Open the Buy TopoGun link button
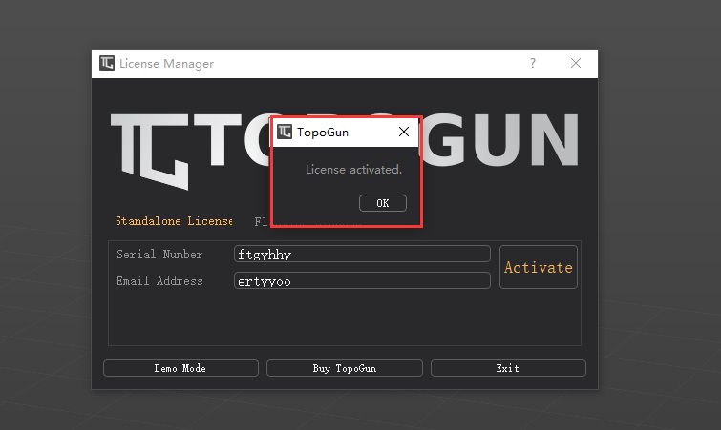The width and height of the screenshot is (721, 430). [345, 368]
